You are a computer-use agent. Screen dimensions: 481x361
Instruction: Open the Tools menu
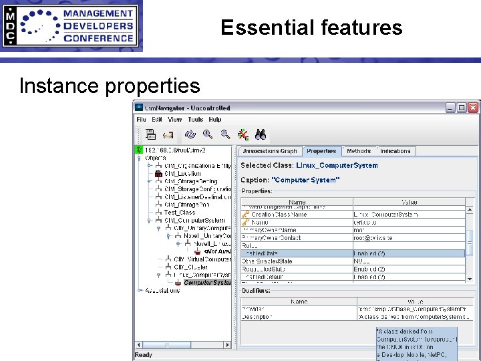(195, 120)
